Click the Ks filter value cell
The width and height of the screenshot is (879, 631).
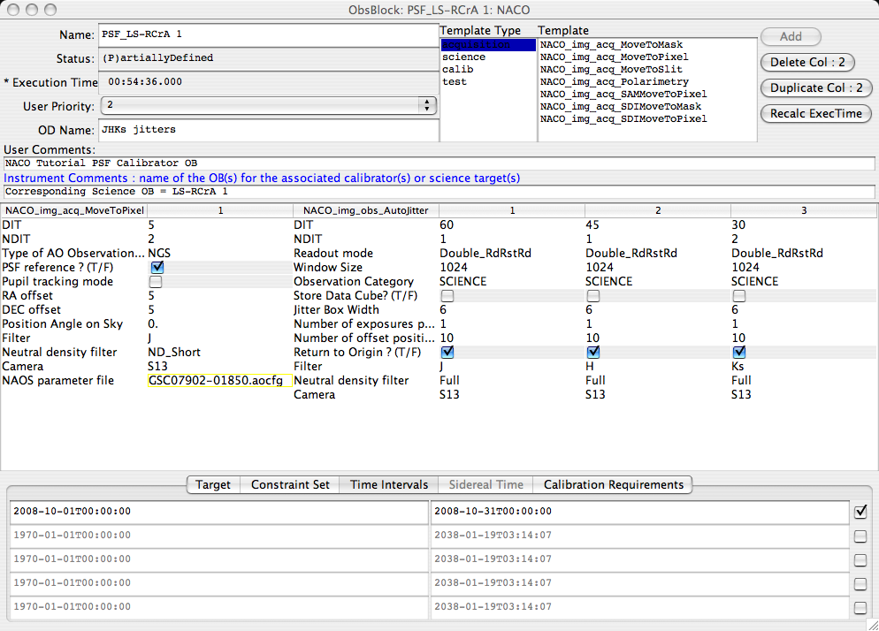click(803, 366)
